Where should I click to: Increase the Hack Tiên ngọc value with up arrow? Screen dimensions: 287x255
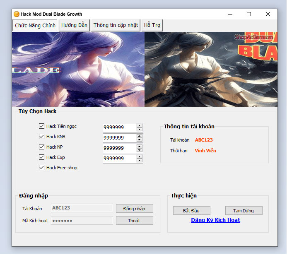coord(140,126)
